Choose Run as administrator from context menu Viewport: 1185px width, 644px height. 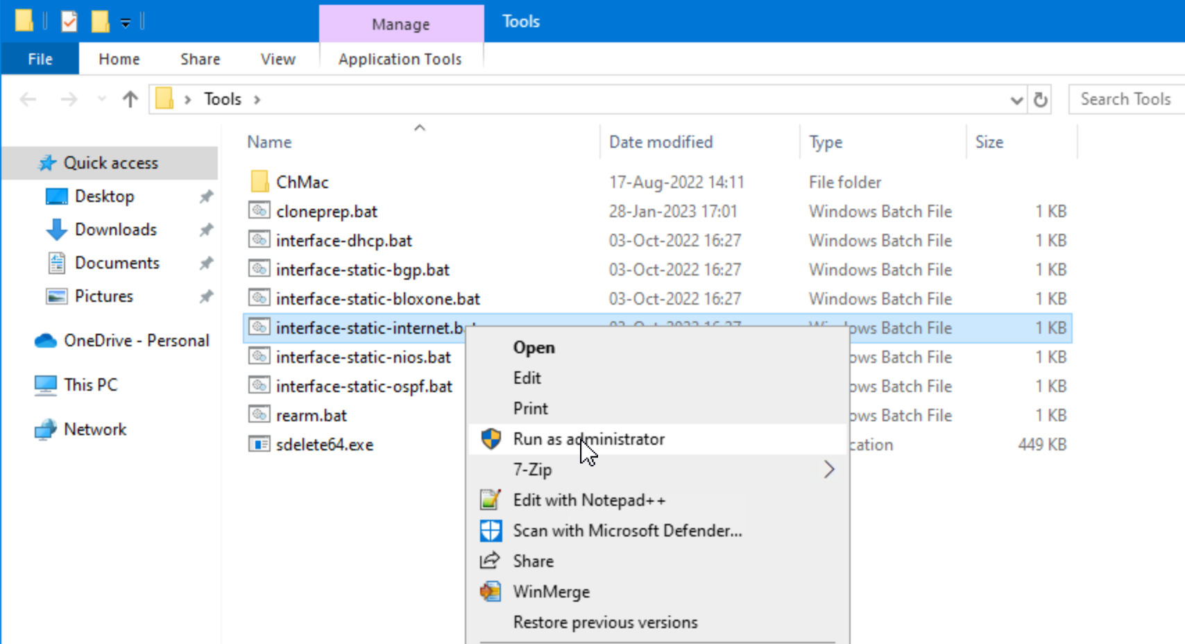point(588,439)
